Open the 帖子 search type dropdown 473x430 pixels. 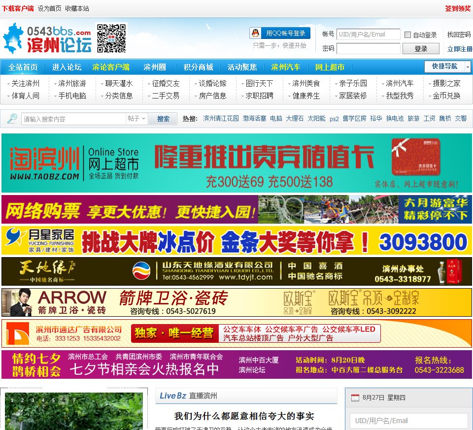(136, 119)
